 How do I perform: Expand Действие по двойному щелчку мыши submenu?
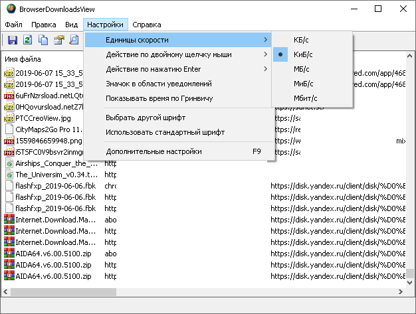(178, 54)
